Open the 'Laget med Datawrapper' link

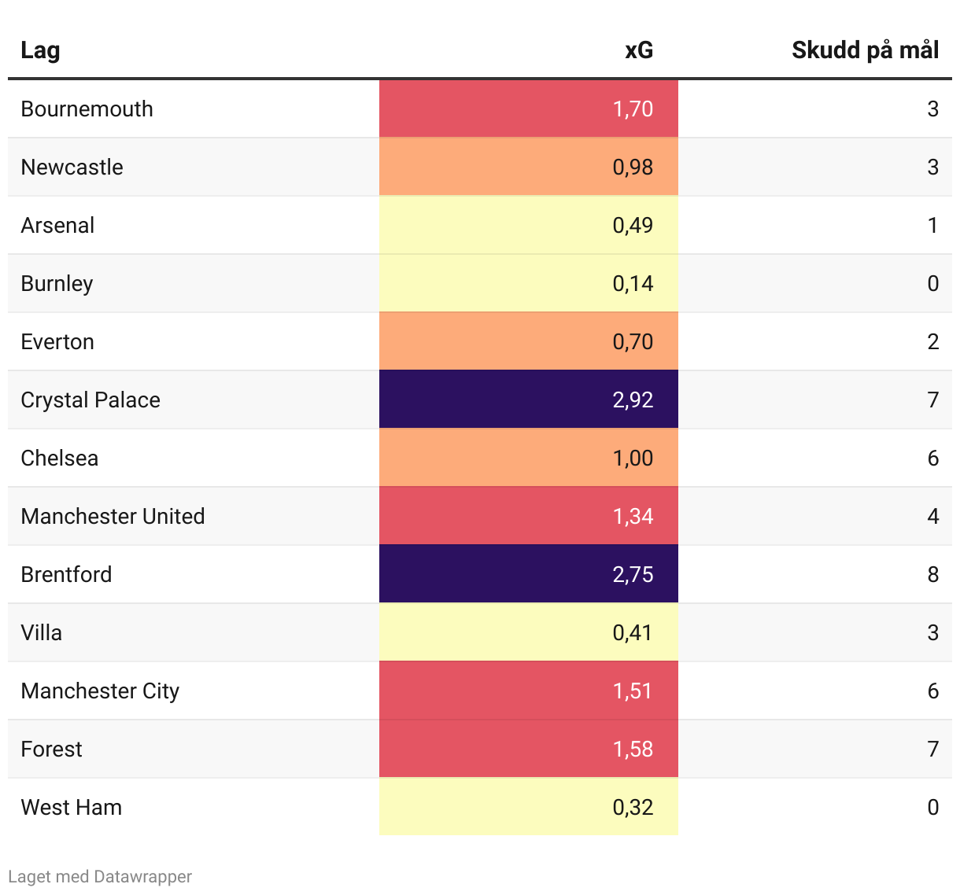click(100, 876)
